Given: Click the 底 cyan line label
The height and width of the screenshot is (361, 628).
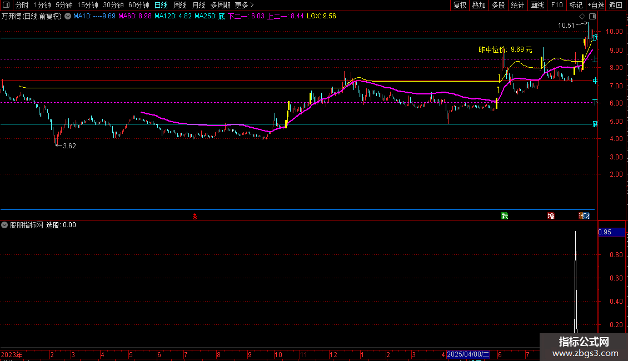Looking at the screenshot, I should click(595, 124).
